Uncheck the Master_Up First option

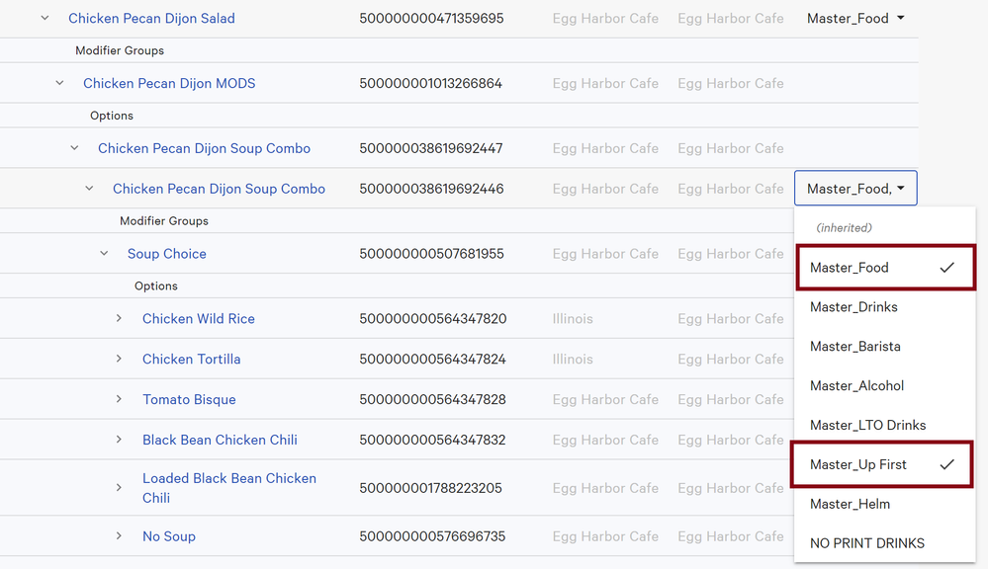885,464
